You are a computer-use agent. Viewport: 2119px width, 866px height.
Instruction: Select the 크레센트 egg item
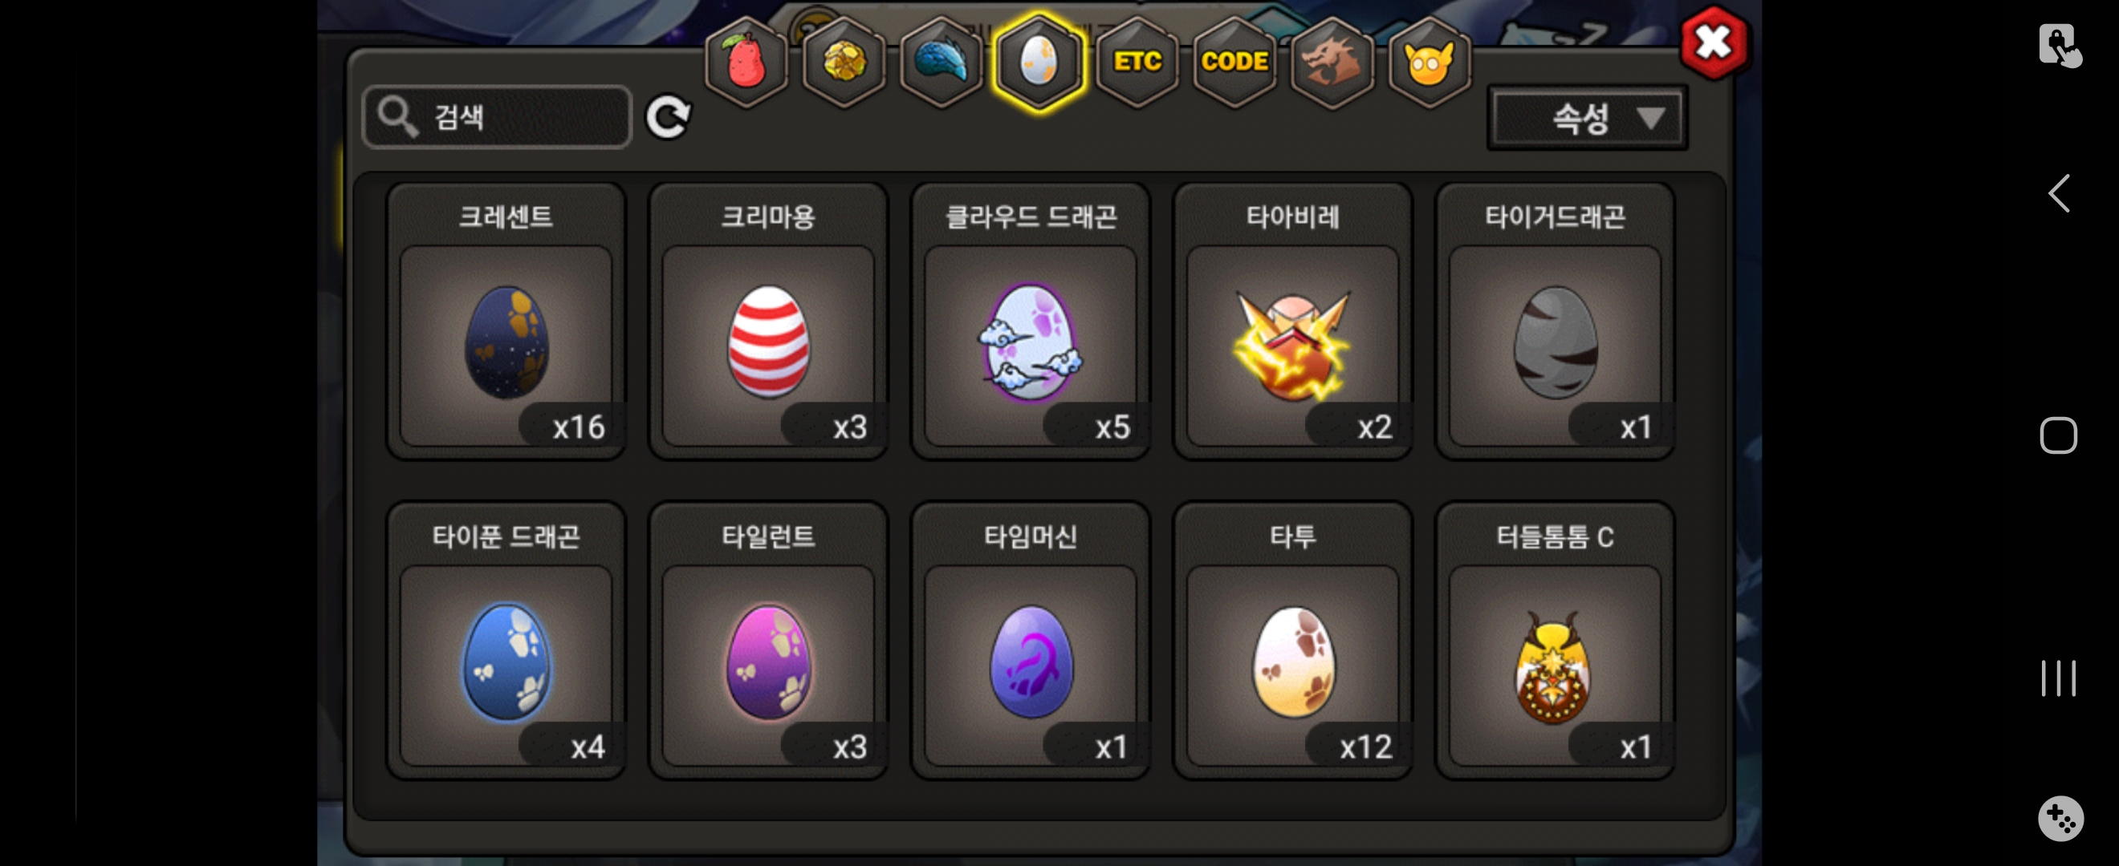click(x=506, y=322)
